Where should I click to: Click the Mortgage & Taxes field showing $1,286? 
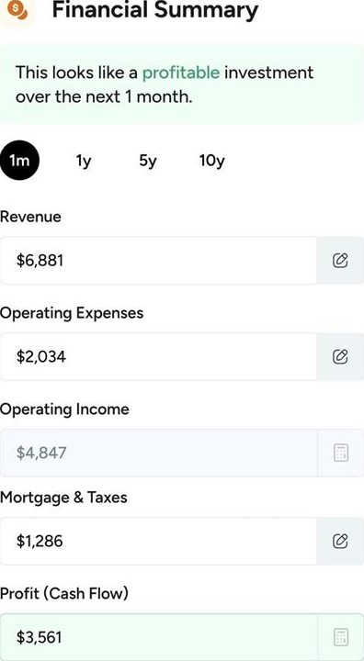[158, 541]
